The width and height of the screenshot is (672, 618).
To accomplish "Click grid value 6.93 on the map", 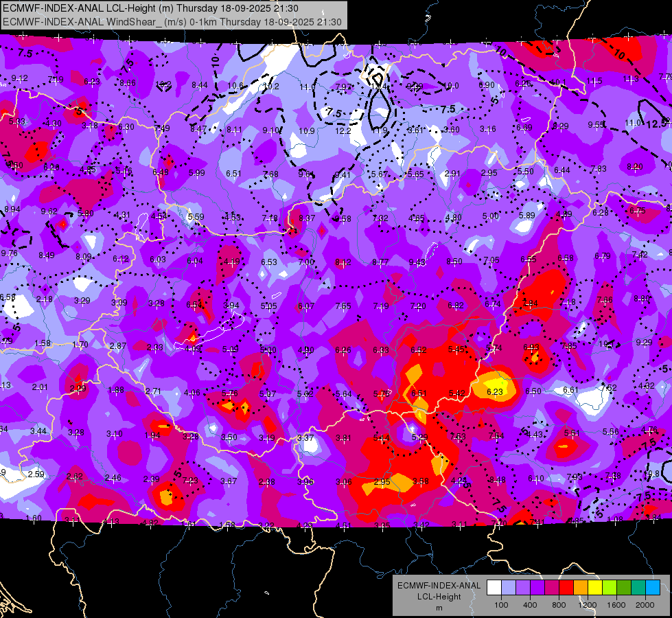I will click(531, 347).
